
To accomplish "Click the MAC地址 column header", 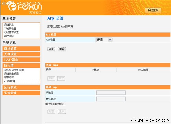I will point(143,70).
